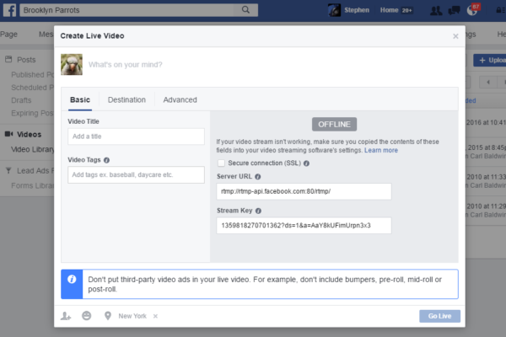Open the Advanced tab
506x337 pixels.
coord(180,100)
